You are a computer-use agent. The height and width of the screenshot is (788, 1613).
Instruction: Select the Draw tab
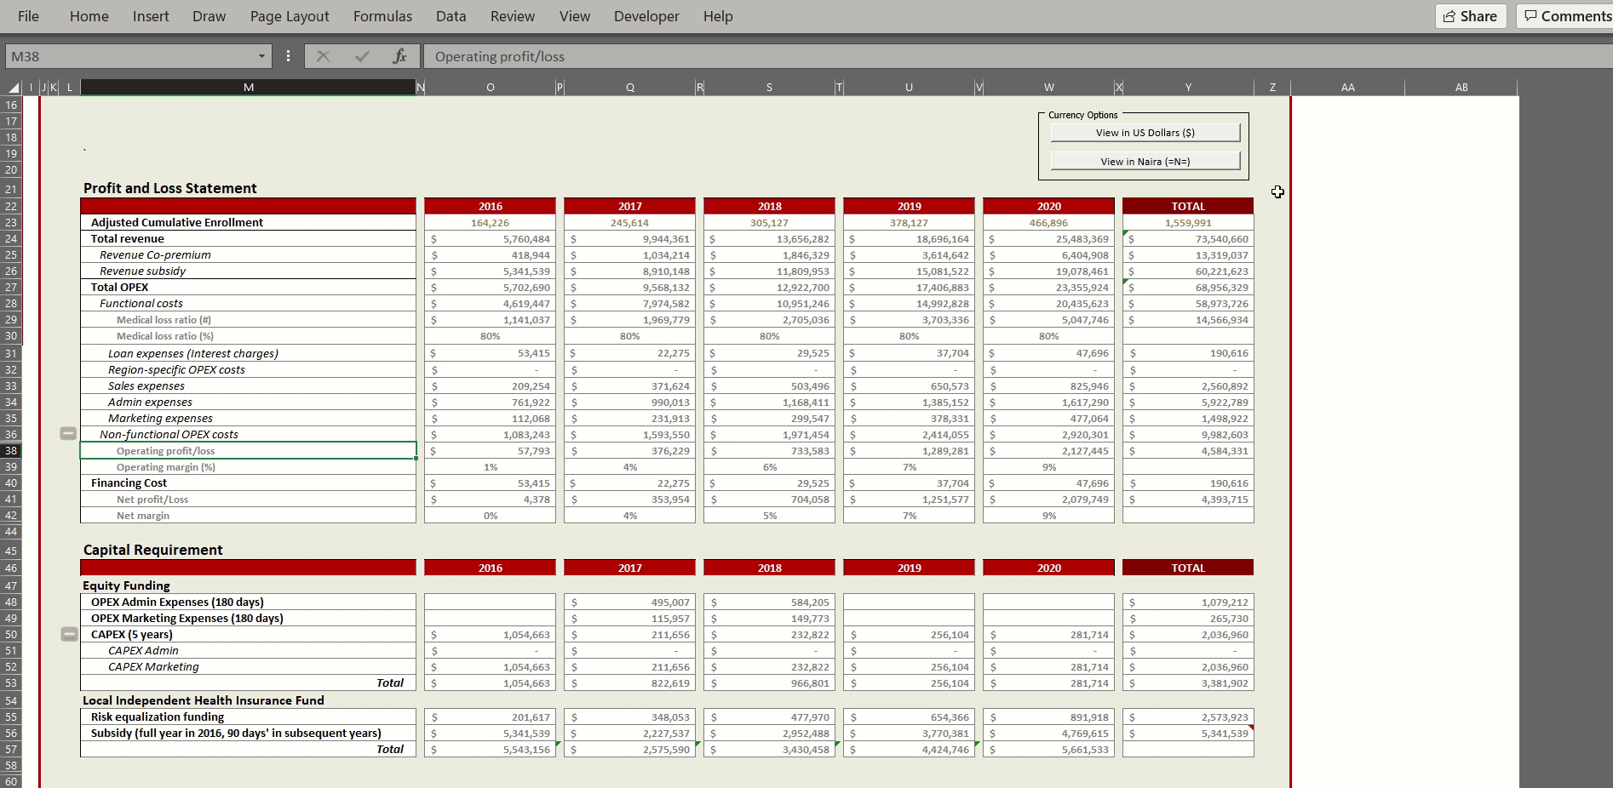209,16
